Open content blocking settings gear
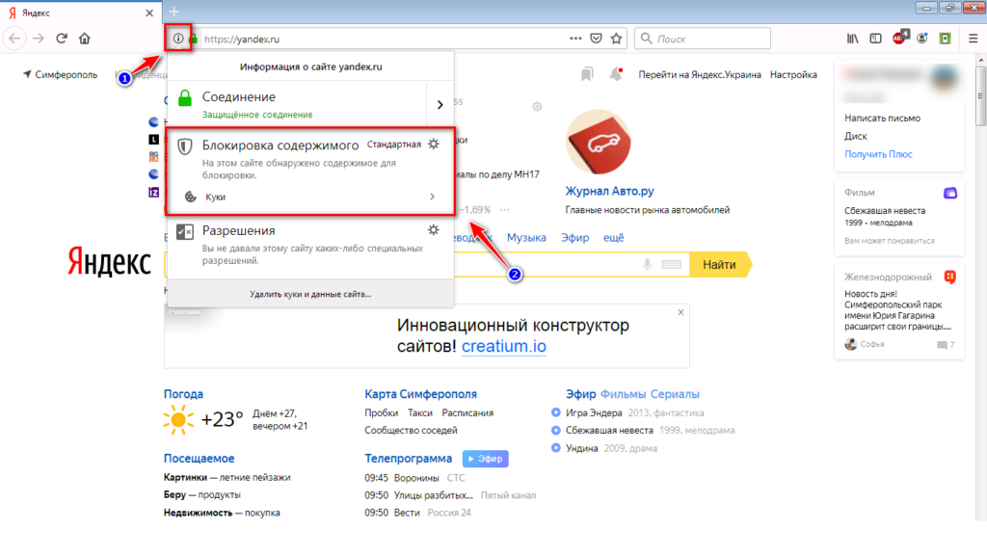 coord(434,144)
